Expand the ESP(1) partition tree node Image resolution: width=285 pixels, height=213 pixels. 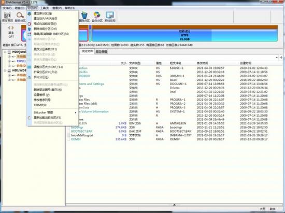tap(9, 61)
